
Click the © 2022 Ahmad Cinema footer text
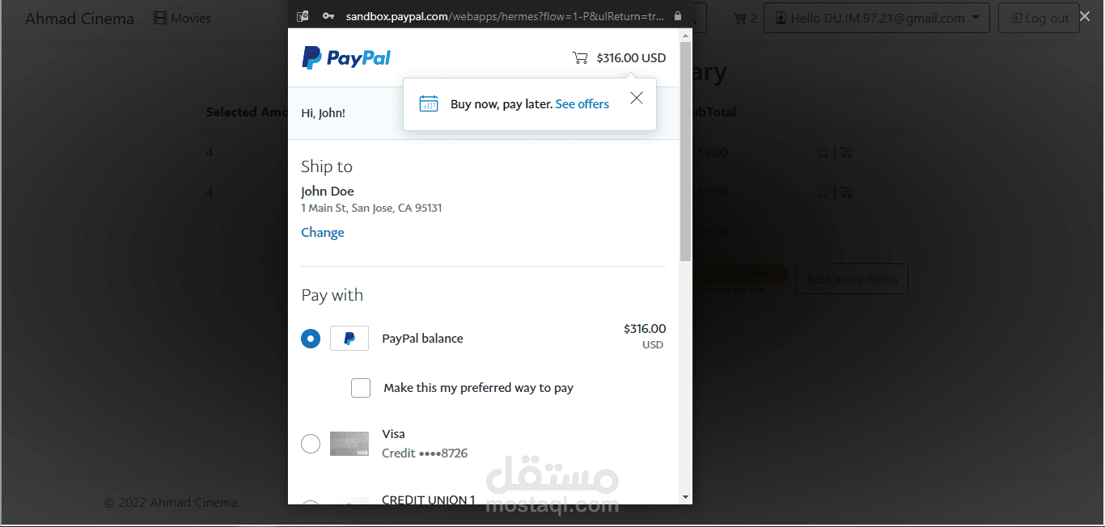pos(171,502)
